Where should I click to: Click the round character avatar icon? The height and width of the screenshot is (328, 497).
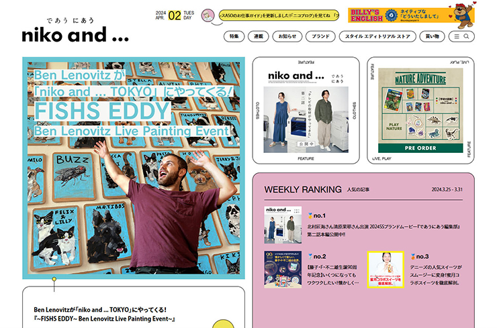pyautogui.click(x=208, y=15)
